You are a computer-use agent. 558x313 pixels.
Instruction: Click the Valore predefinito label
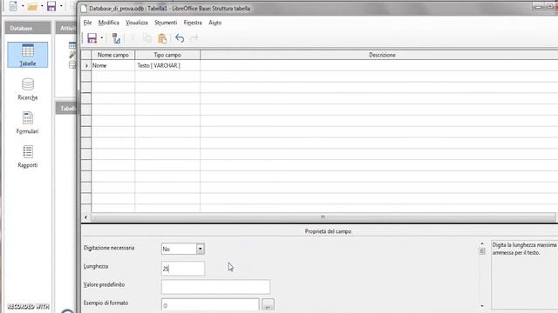[x=104, y=284]
